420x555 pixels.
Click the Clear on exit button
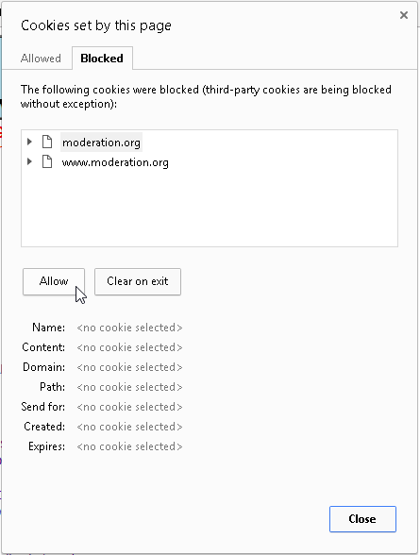[x=138, y=281]
